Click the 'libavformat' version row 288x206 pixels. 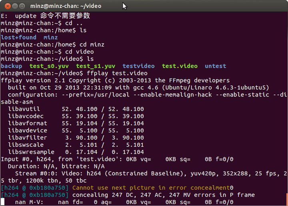pyautogui.click(x=76, y=123)
